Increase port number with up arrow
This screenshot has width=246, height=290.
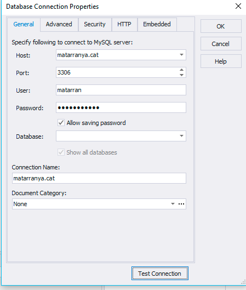coord(181,70)
